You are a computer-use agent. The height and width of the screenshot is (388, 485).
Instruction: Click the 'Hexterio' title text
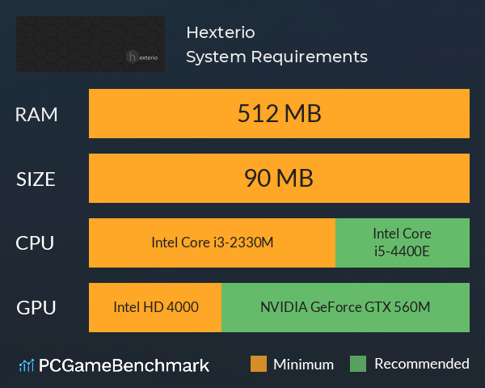(221, 32)
